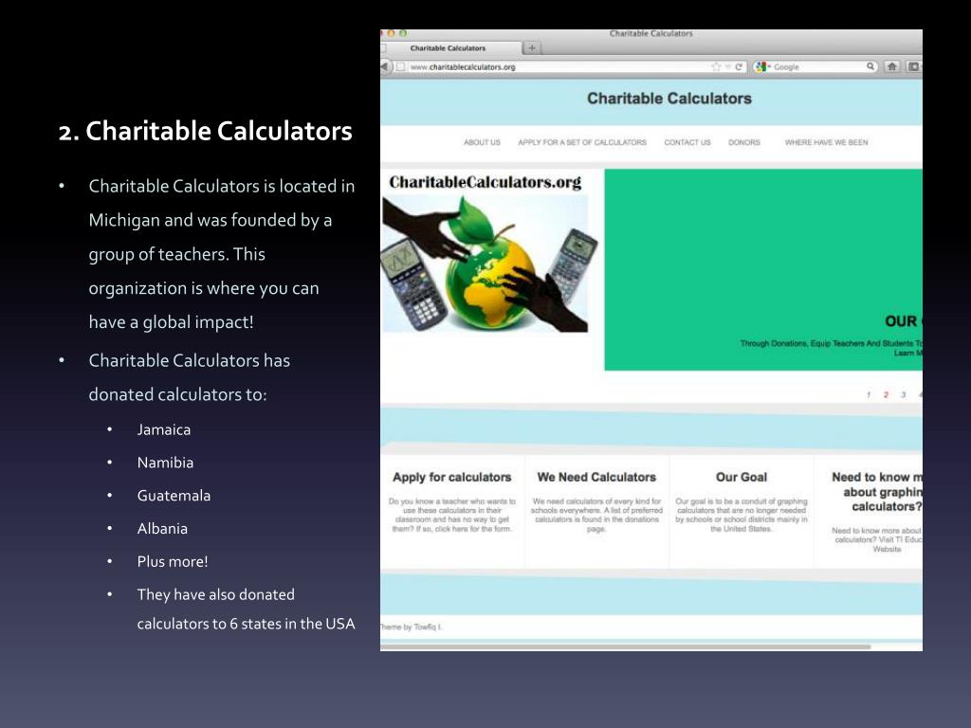971x728 pixels.
Task: Click the sentence starting Do you know a teacher
Action: (452, 515)
